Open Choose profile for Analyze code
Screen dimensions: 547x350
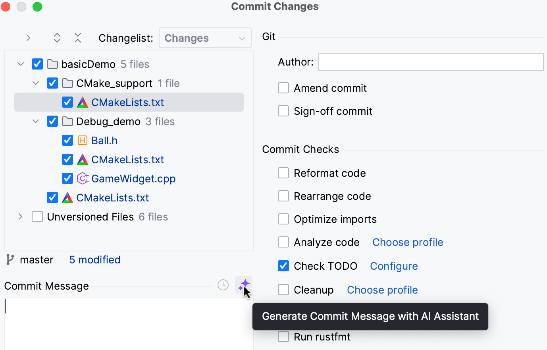[x=407, y=242]
